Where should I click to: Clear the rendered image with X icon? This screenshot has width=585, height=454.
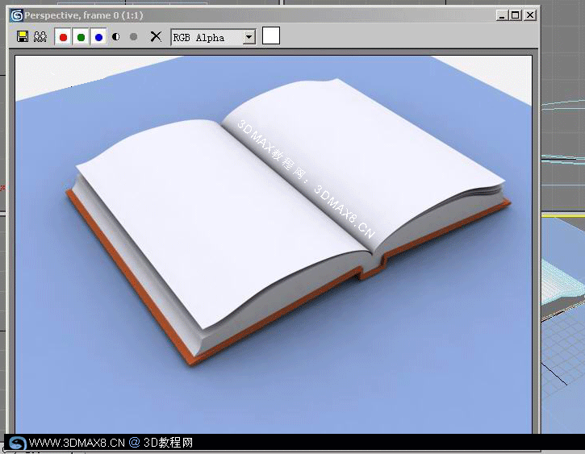click(x=156, y=37)
